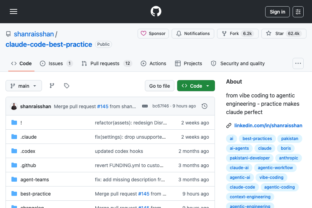The height and width of the screenshot is (208, 312).
Task: Click the Sign in button
Action: click(x=277, y=12)
